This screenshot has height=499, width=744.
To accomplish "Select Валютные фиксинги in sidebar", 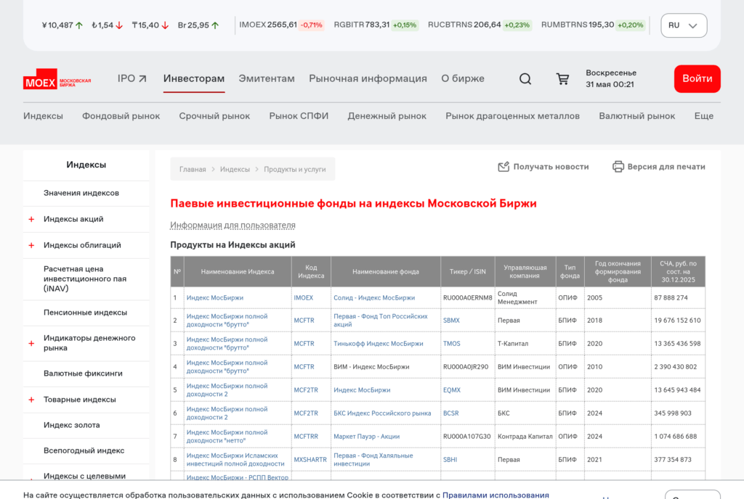I will (x=83, y=374).
